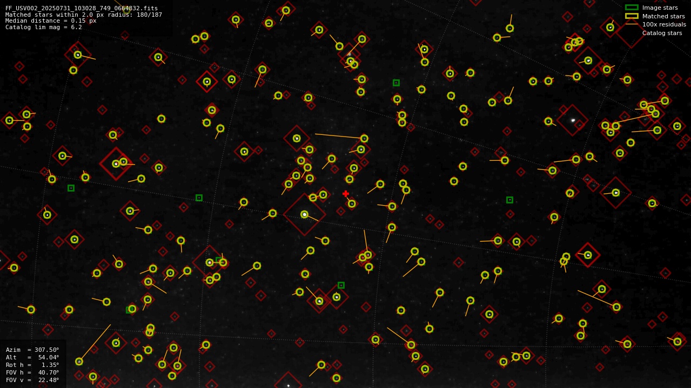Select the FITS file name text

(82, 8)
